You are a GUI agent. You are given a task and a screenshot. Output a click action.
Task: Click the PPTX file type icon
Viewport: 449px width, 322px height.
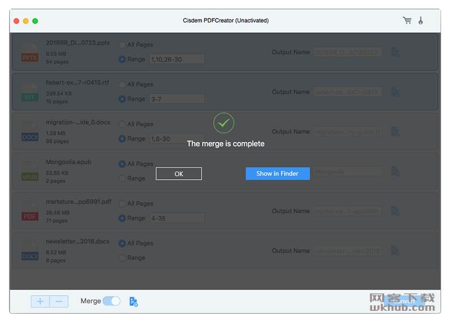tap(30, 52)
